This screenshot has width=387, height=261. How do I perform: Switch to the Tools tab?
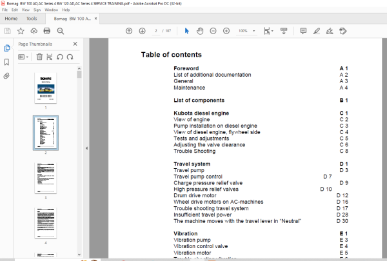(32, 19)
